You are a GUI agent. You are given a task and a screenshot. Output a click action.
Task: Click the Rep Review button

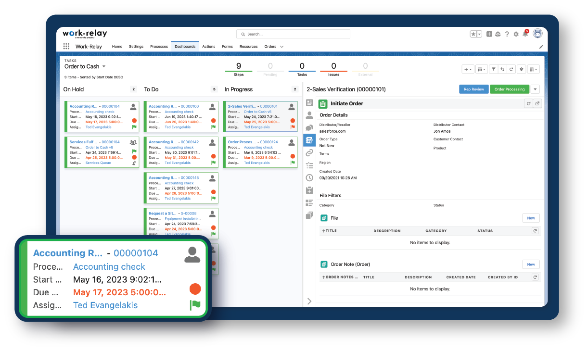tap(473, 89)
